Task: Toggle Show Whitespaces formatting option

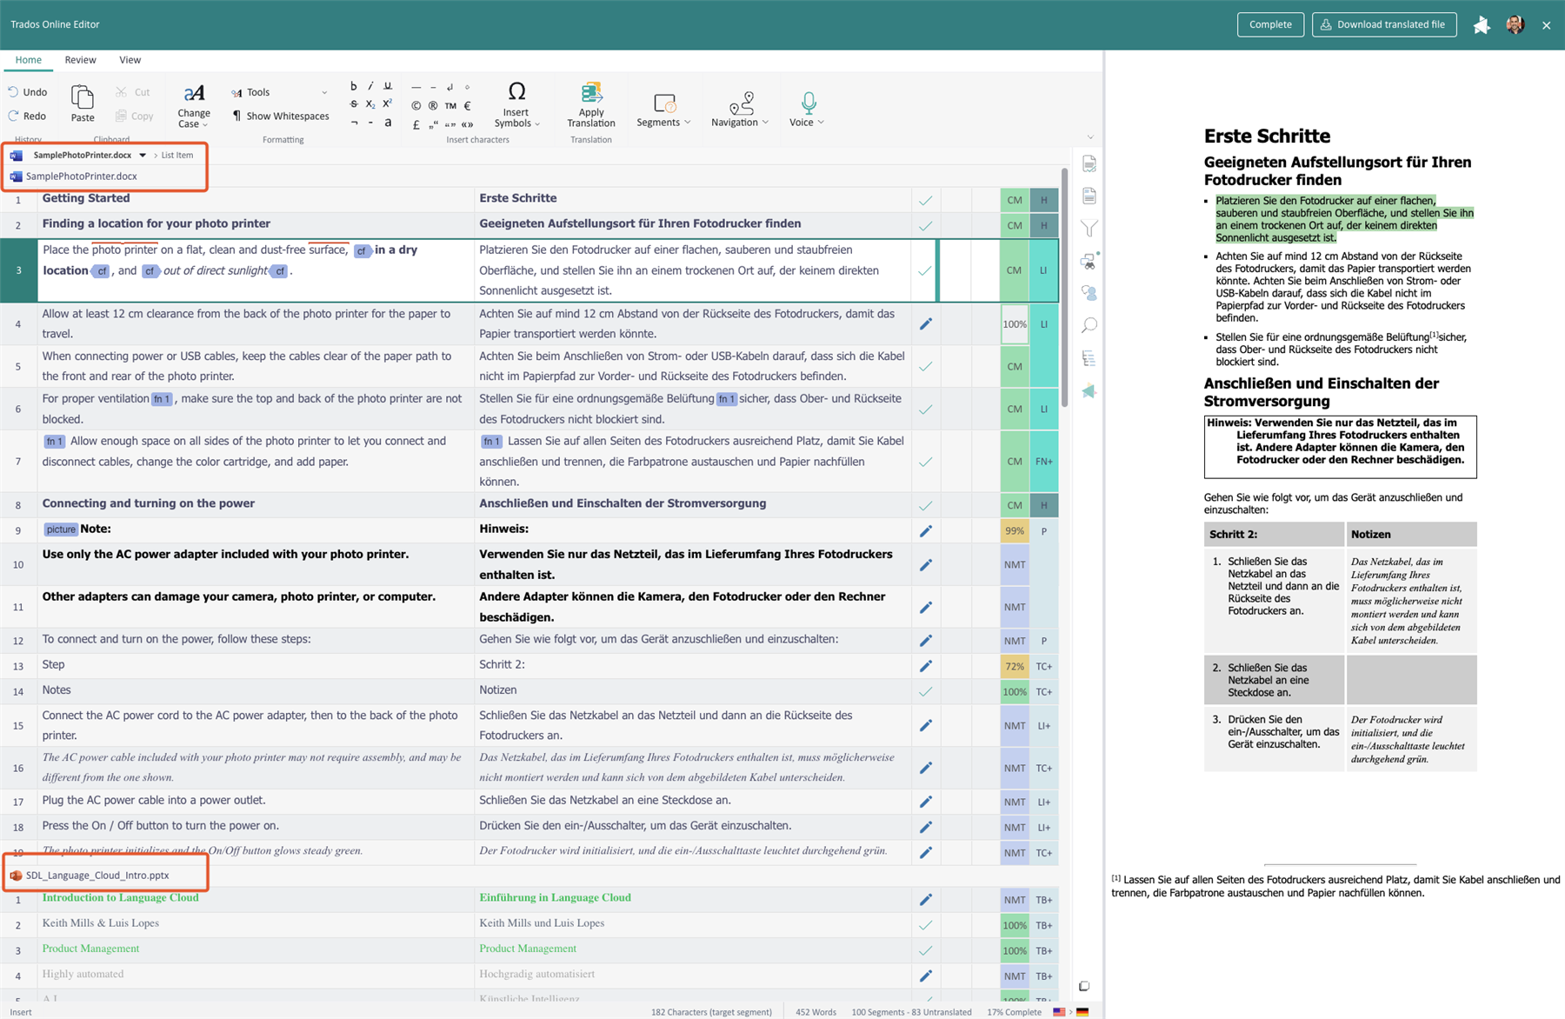Action: pyautogui.click(x=280, y=116)
